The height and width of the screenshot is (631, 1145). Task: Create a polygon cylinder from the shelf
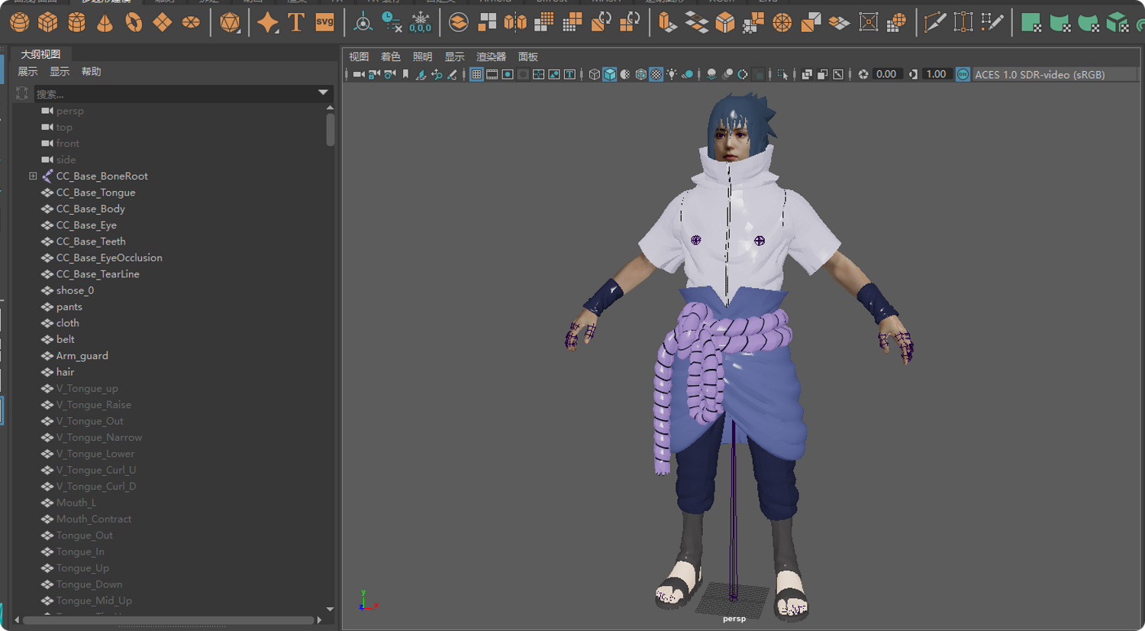pyautogui.click(x=76, y=22)
